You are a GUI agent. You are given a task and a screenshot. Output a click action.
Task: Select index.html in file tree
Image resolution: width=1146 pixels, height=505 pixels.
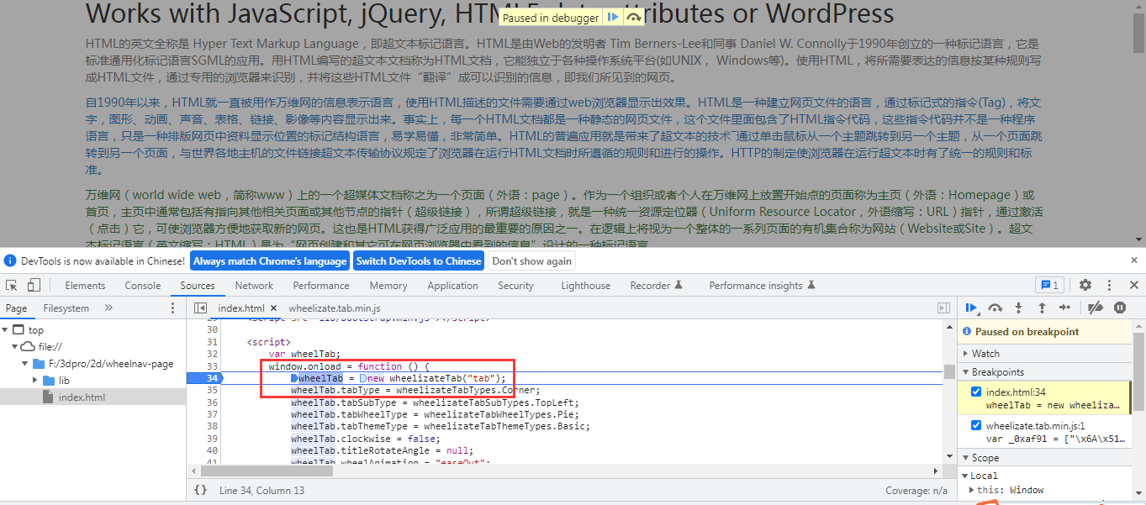coord(82,397)
